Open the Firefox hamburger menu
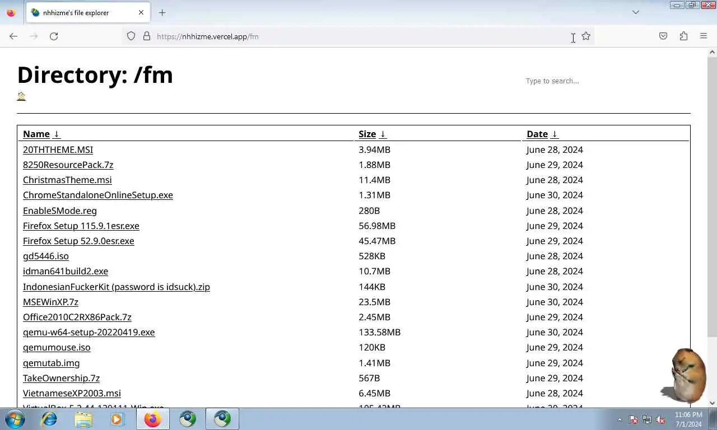 tap(704, 36)
